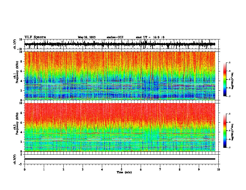Click "6" on ch.1 frequency axis
The image size is (246, 190).
tap(22, 71)
